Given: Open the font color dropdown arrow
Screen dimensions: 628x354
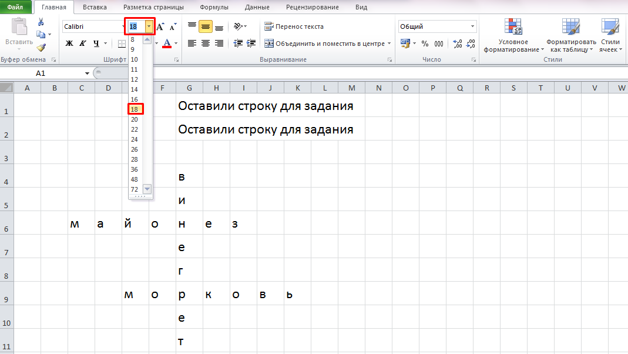Looking at the screenshot, I should [x=176, y=44].
